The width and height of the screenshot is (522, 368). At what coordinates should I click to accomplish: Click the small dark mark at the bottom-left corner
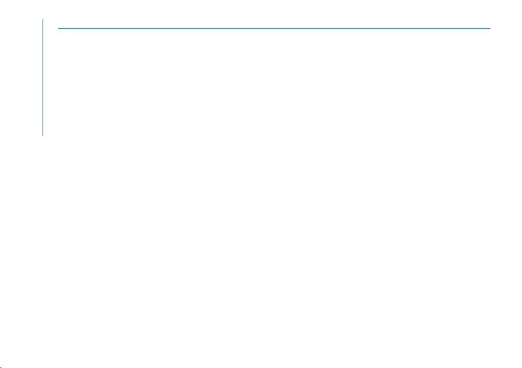tap(1, 367)
